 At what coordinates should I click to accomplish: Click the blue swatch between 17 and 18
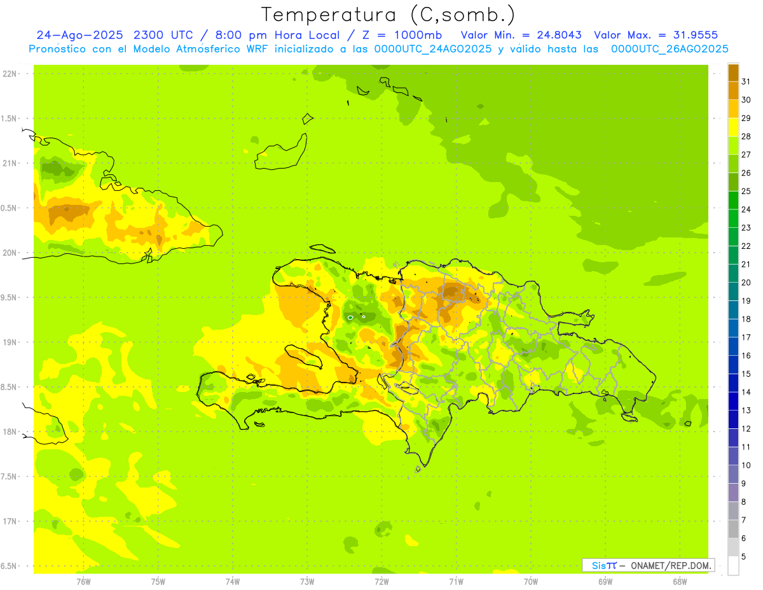(733, 328)
